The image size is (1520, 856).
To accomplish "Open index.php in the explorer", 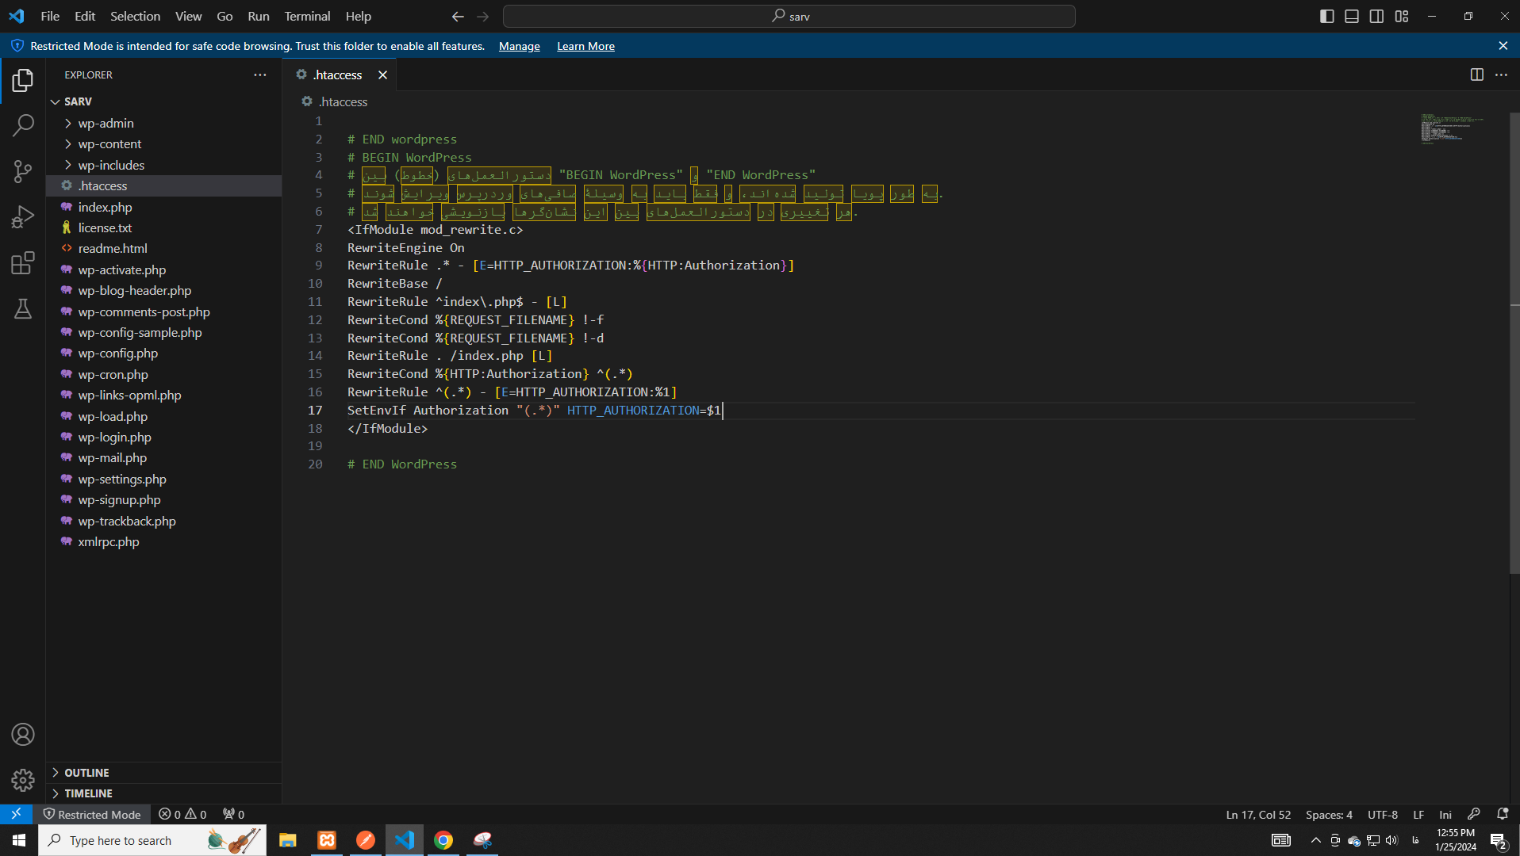I will point(163,207).
